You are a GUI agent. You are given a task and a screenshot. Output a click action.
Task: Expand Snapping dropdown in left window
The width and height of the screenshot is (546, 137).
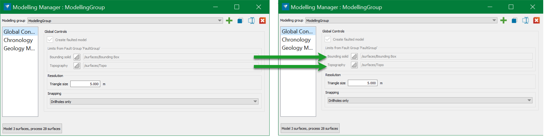[255, 102]
